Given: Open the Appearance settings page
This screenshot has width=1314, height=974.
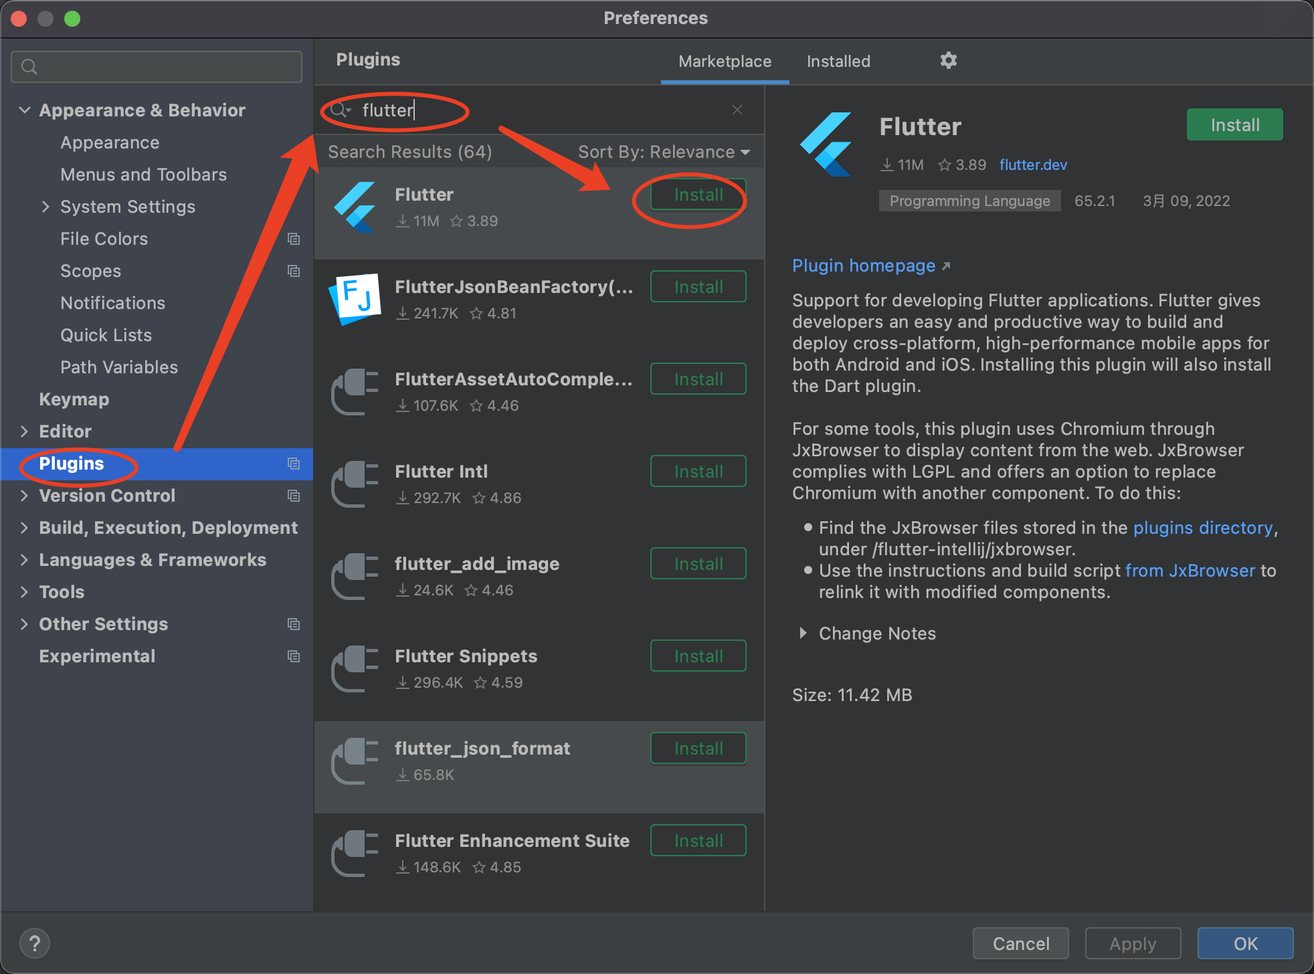Looking at the screenshot, I should (x=110, y=142).
